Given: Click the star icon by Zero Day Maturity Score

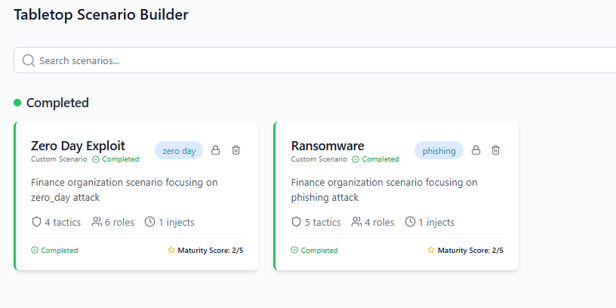Looking at the screenshot, I should point(171,250).
